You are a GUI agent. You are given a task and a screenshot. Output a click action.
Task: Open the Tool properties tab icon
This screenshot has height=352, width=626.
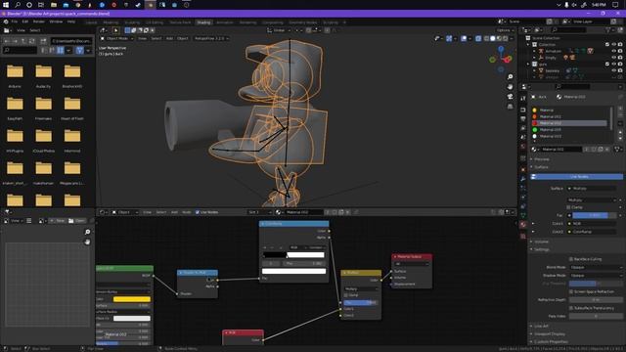(x=523, y=98)
